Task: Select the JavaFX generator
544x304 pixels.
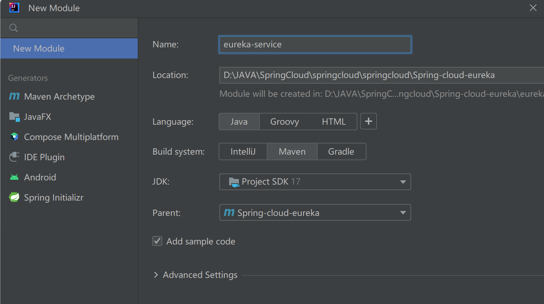Action: pyautogui.click(x=69, y=117)
